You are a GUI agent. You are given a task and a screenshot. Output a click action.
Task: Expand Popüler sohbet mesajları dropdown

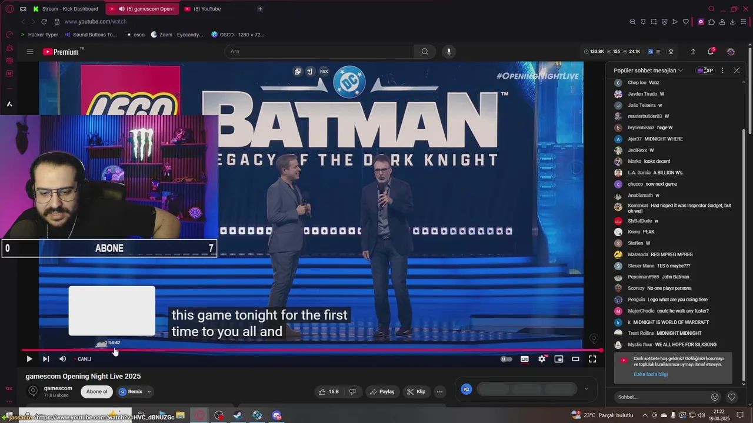648,70
